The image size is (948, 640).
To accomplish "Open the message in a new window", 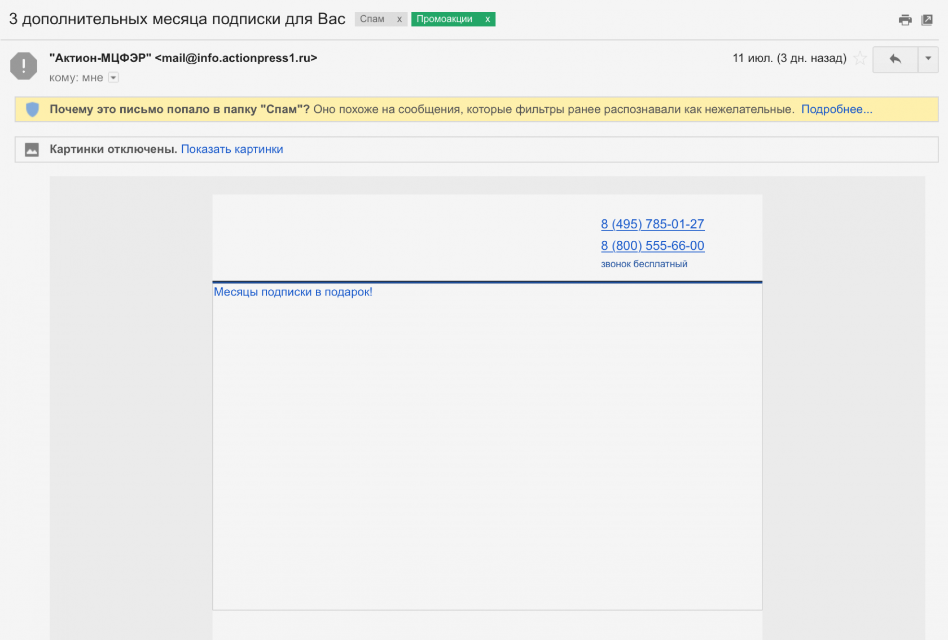I will point(927,20).
